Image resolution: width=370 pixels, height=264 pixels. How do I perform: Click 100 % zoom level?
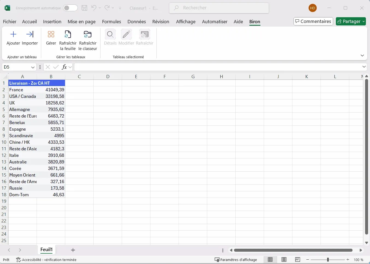coord(359,260)
